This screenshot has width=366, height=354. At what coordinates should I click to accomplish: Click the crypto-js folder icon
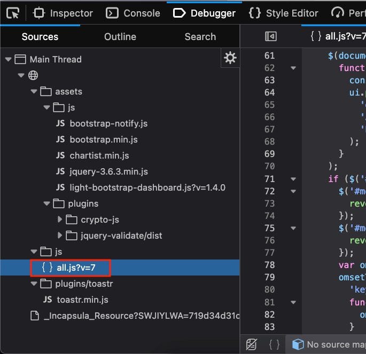[72, 219]
